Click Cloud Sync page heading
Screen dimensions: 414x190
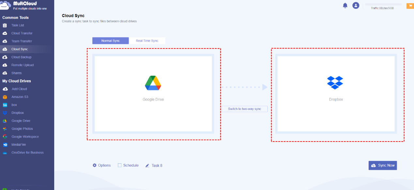pyautogui.click(x=73, y=16)
